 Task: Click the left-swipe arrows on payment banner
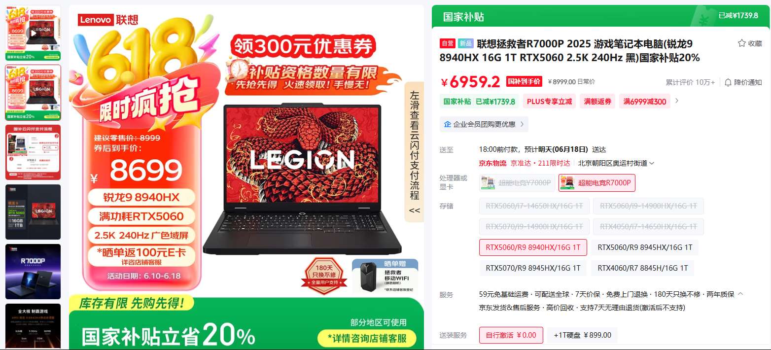pyautogui.click(x=415, y=210)
